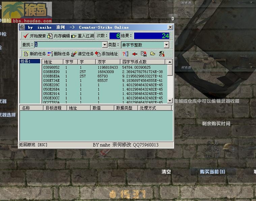
Task: Select 任务1 in the task list
Action: (x=30, y=61)
